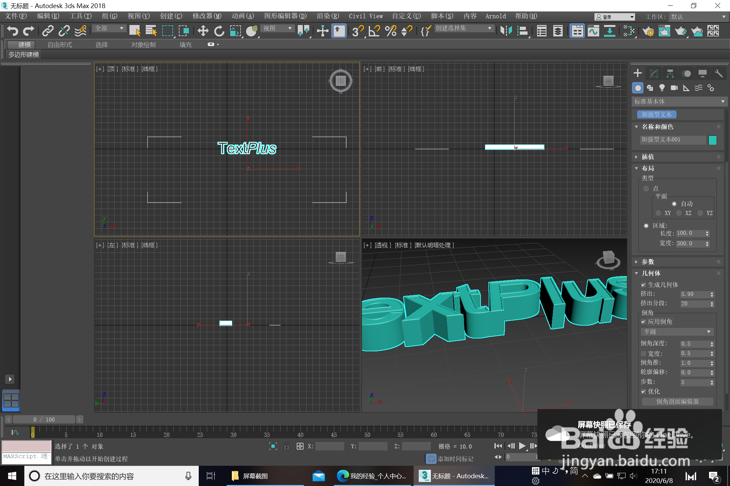This screenshot has width=730, height=486.
Task: Click the Undo arrow icon
Action: tap(13, 31)
